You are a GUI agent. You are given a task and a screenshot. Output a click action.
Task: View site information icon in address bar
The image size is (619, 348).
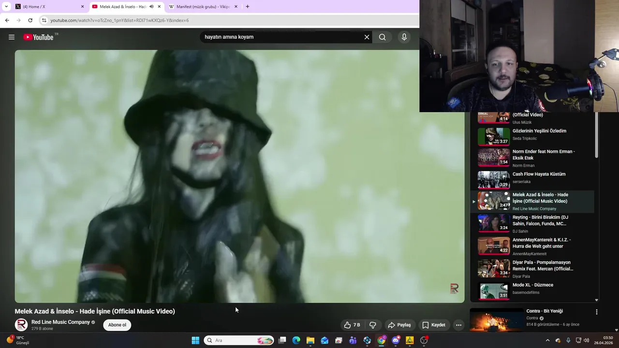point(44,20)
